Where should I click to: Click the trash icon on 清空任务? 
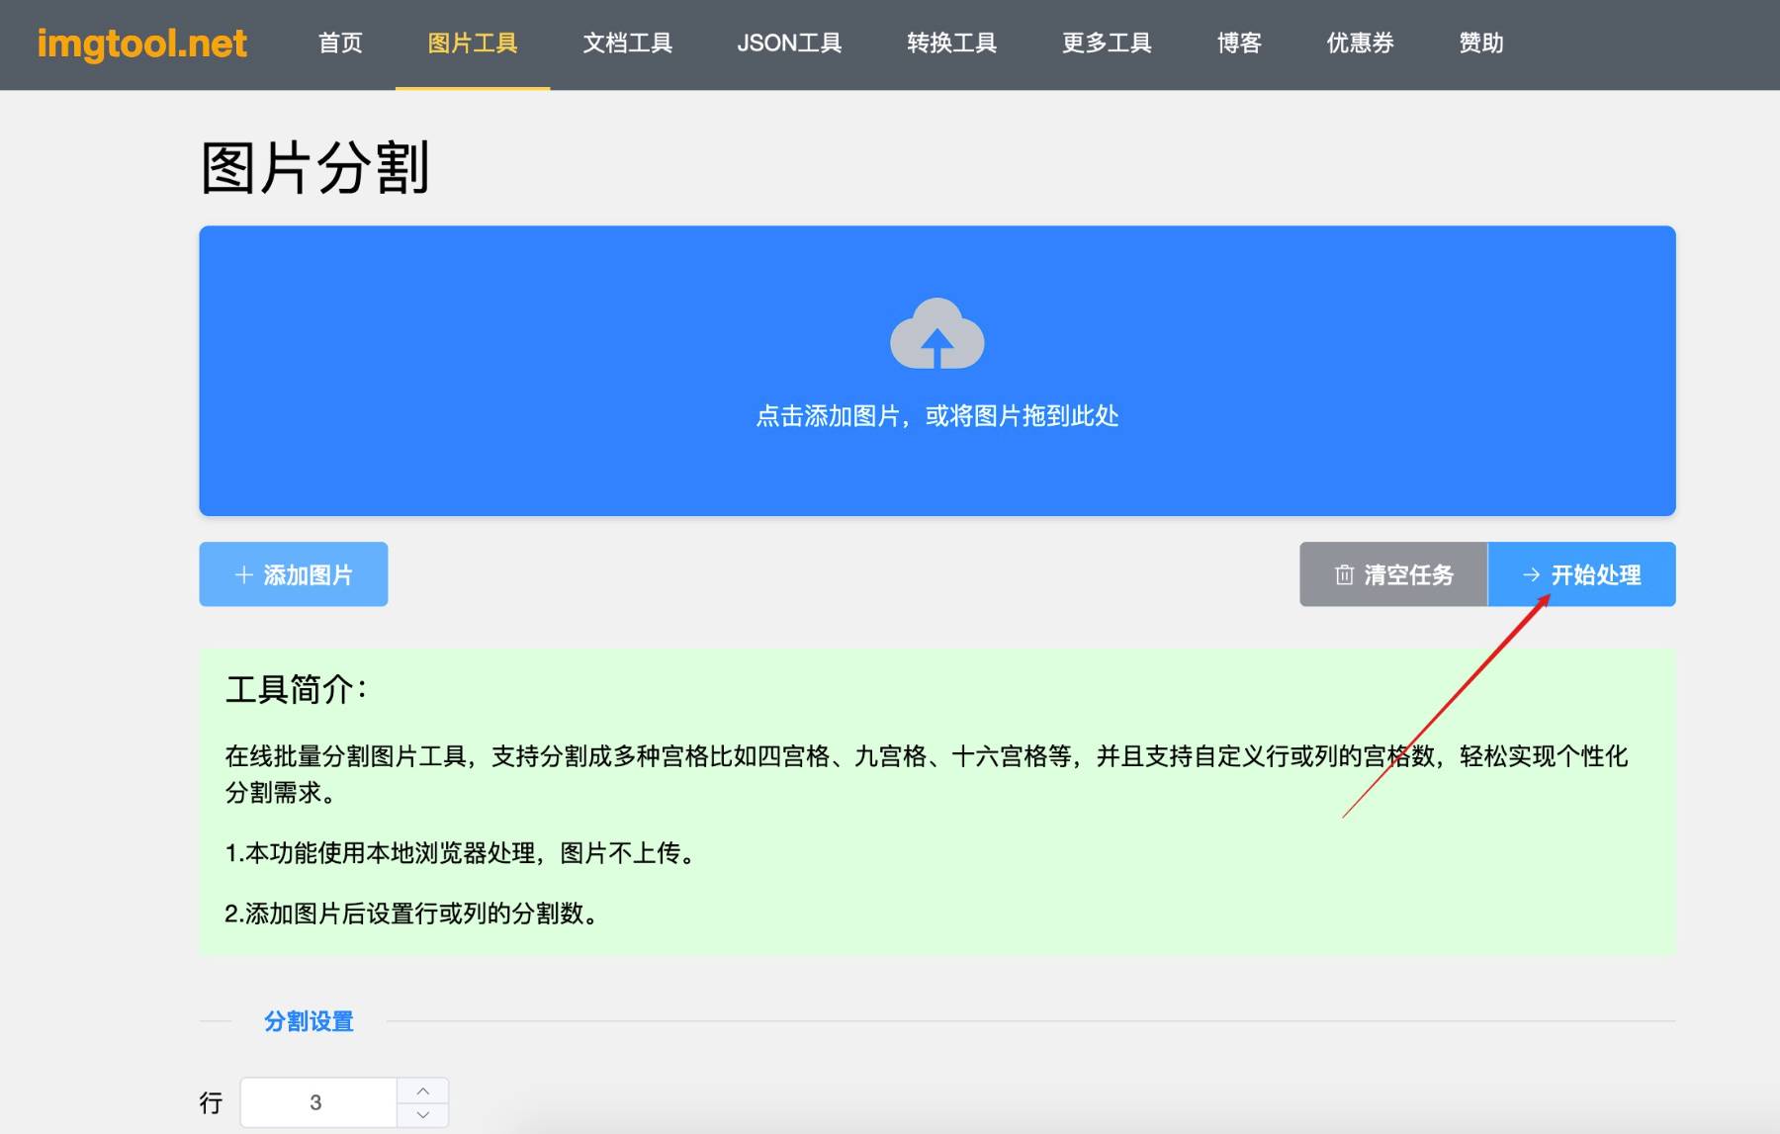point(1344,574)
